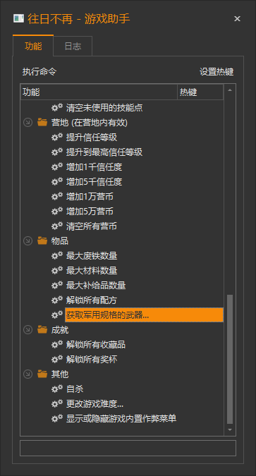Viewport: 256px width, 476px height.
Task: Click the app icon in title bar
Action: pos(18,18)
